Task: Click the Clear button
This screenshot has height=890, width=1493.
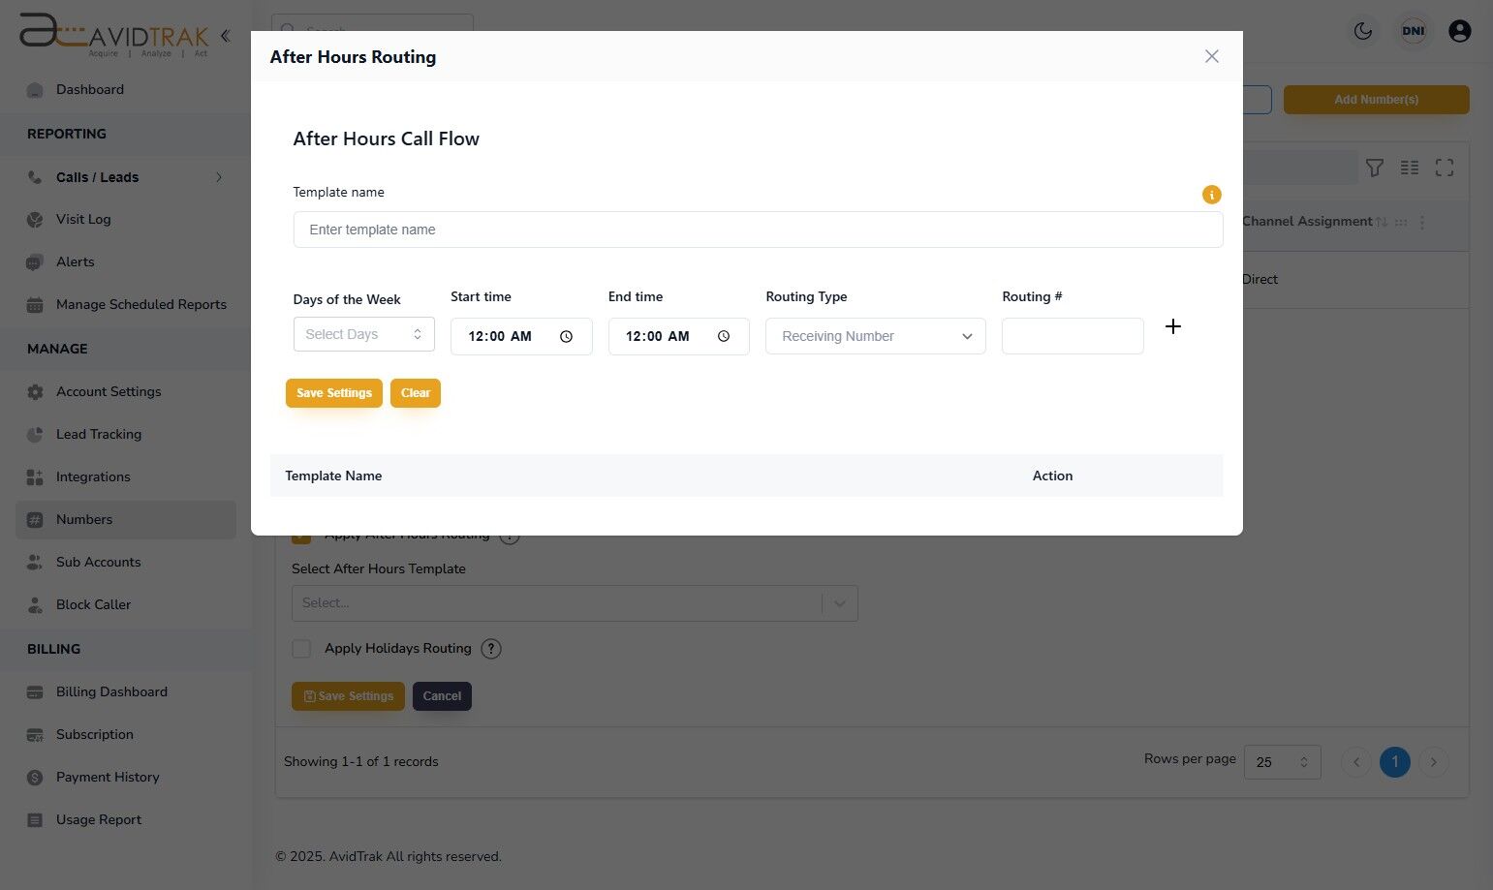Action: tap(415, 393)
